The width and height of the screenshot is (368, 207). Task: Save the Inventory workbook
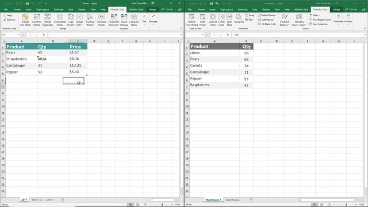point(211,3)
